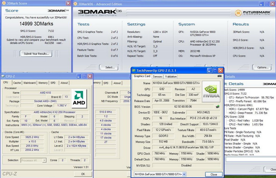Screen dimensions: 276x178
Task: Click the Submit Your Results button
Action: click(x=36, y=54)
